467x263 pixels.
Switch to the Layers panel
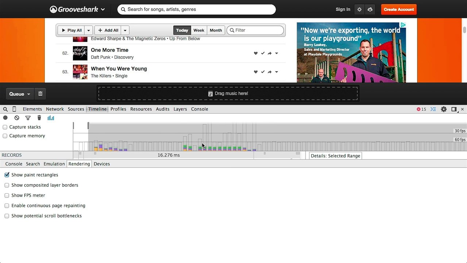coord(180,109)
